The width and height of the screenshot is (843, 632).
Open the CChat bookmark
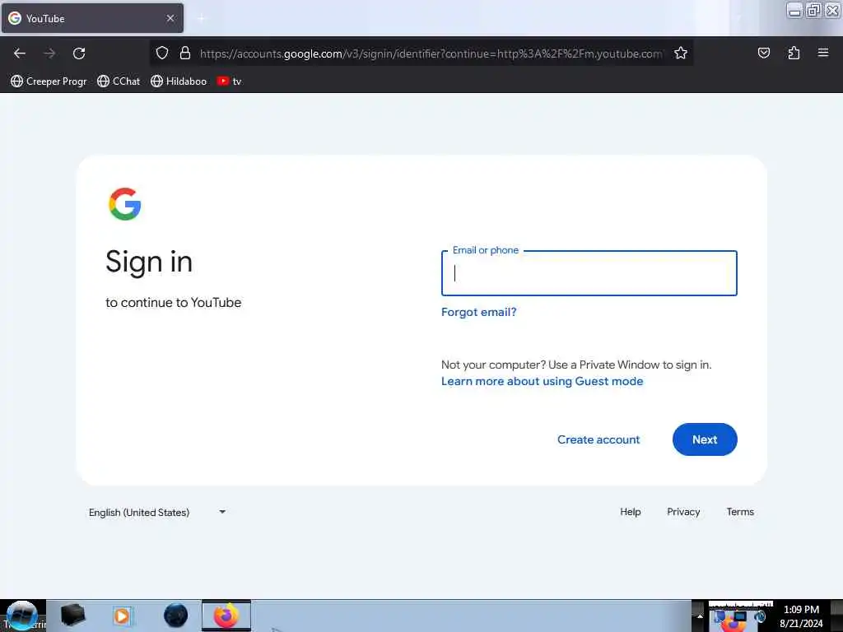pos(119,81)
